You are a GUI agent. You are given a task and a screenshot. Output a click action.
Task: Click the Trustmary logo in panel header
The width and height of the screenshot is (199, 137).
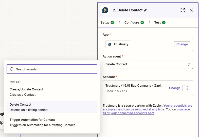pyautogui.click(x=105, y=10)
